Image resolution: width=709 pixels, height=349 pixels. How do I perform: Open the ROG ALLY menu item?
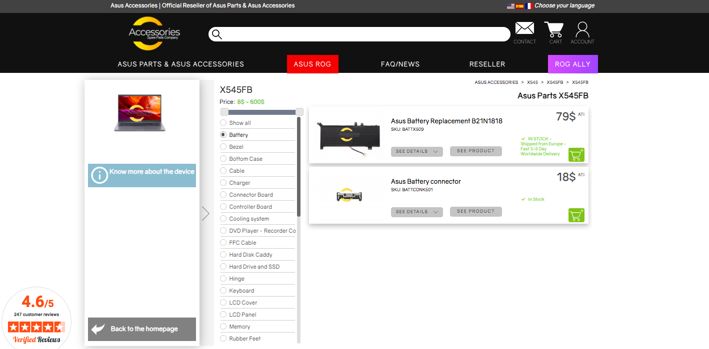(x=572, y=64)
